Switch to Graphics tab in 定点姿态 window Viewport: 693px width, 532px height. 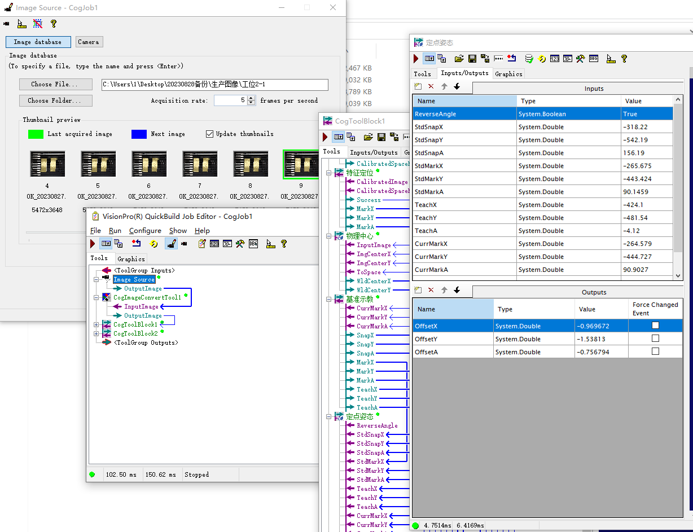pos(508,73)
